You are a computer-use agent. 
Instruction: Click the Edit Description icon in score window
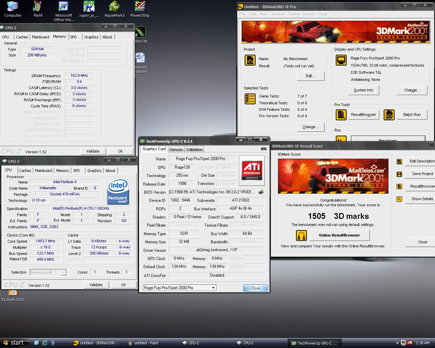pos(399,161)
